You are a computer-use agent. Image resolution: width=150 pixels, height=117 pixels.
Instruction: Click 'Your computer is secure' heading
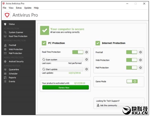click(x=67, y=29)
